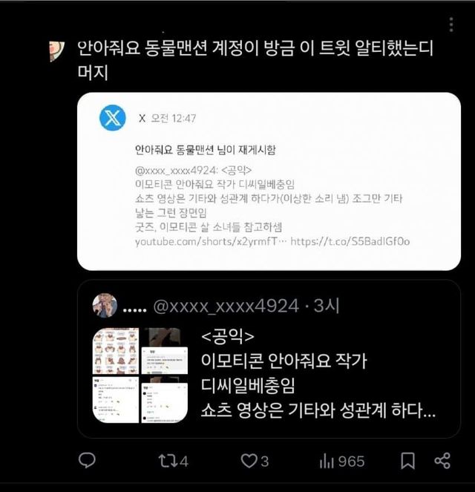Image resolution: width=475 pixels, height=492 pixels.
Task: View analytics via the bar chart icon
Action: pos(327,462)
